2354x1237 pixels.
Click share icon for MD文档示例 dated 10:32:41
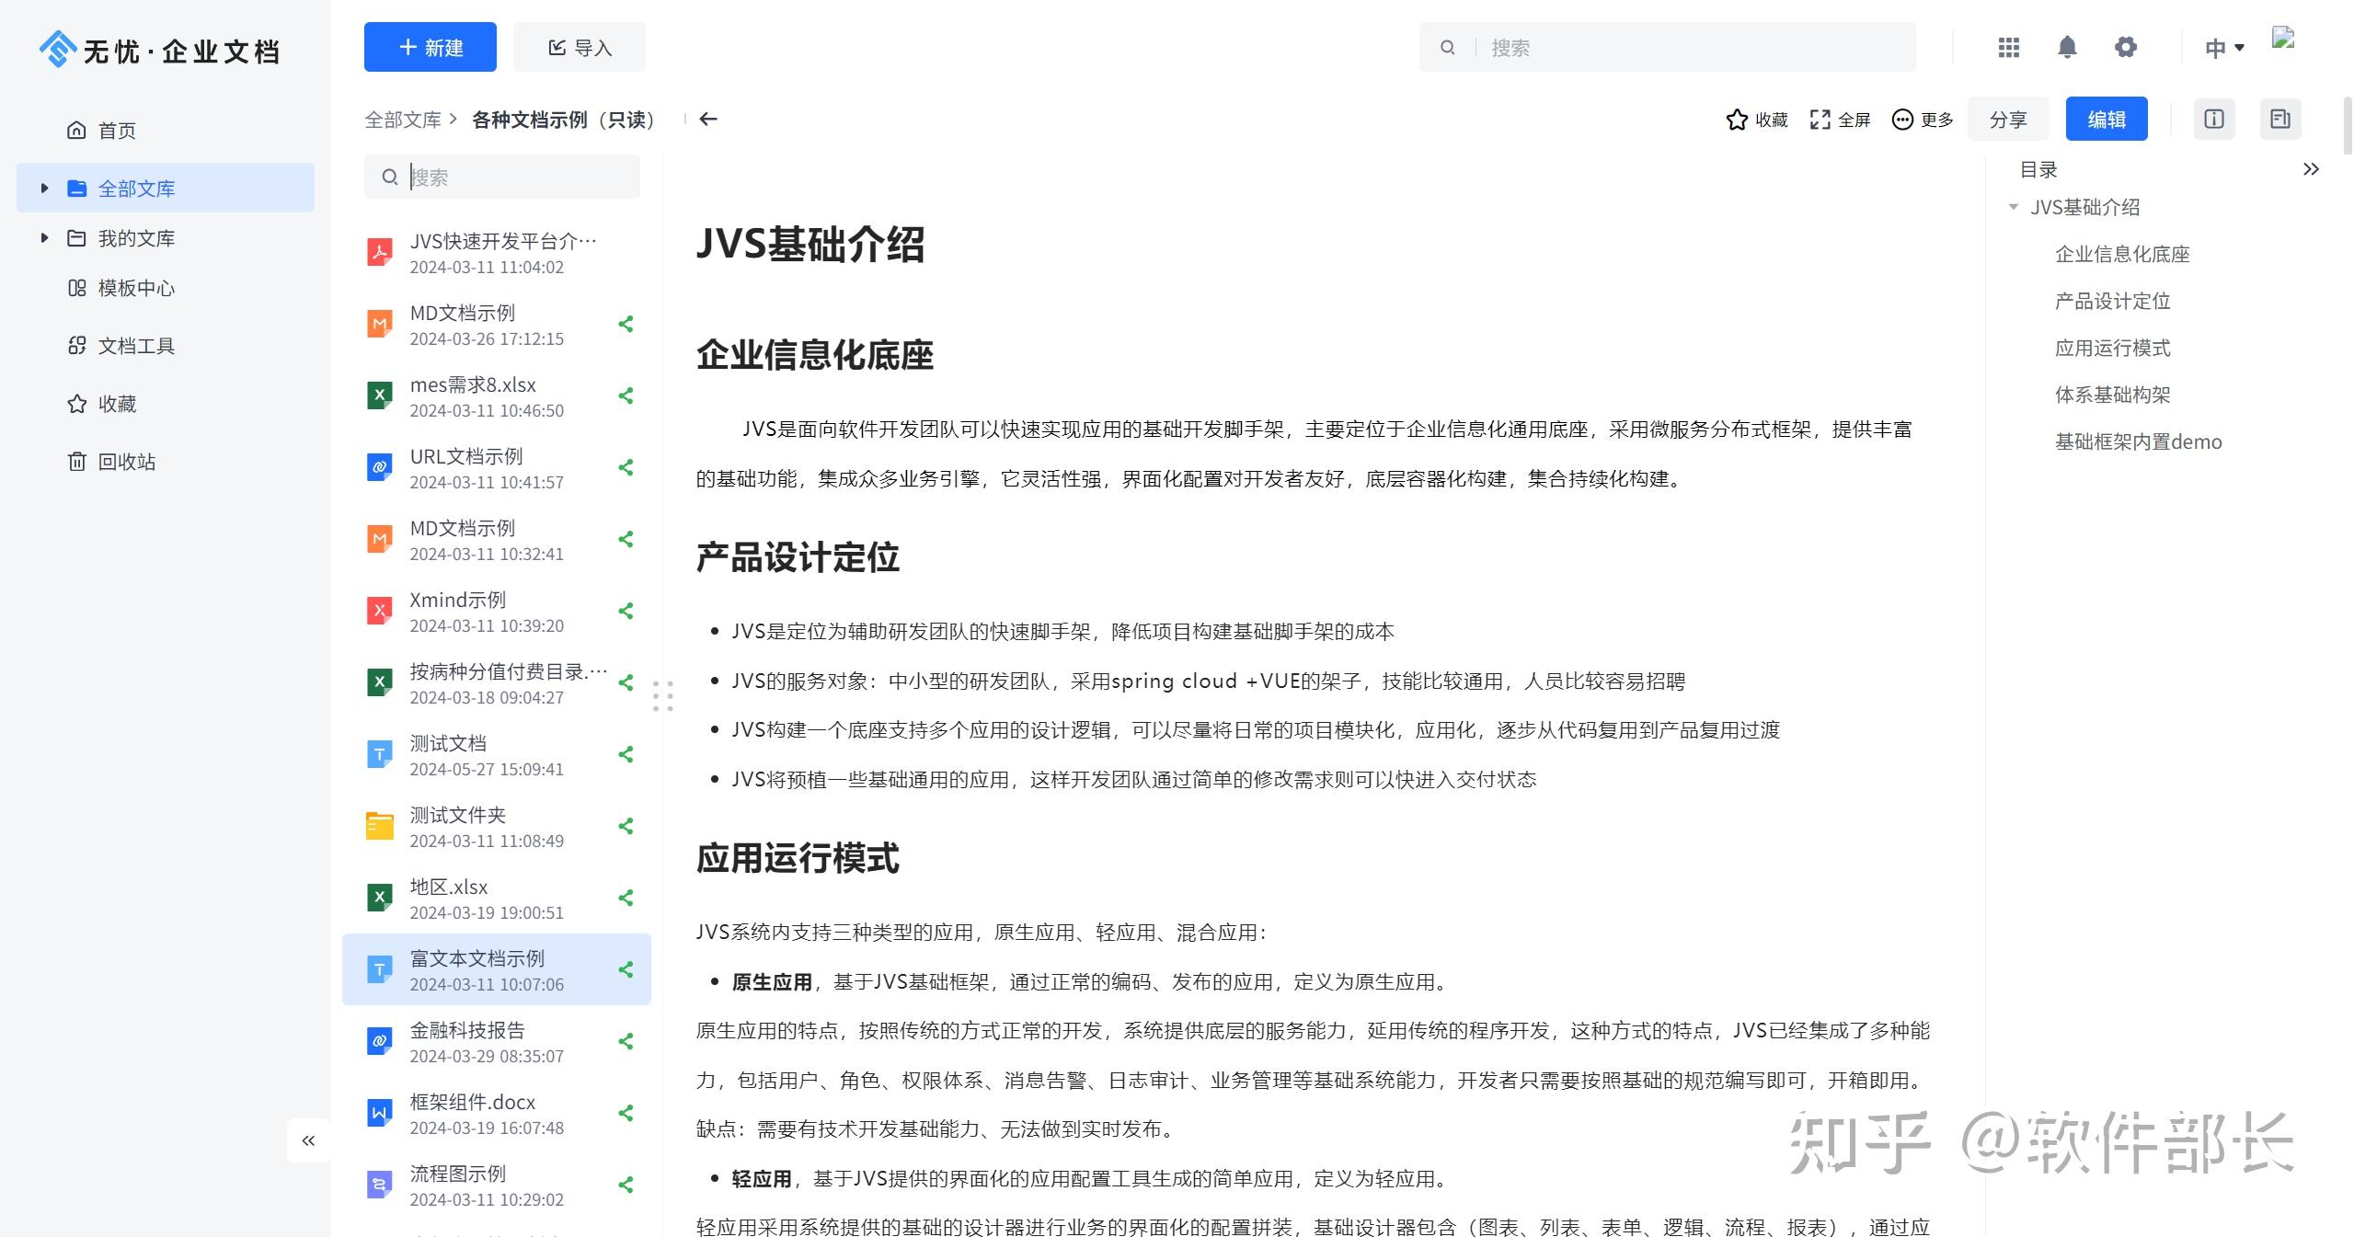pyautogui.click(x=626, y=539)
